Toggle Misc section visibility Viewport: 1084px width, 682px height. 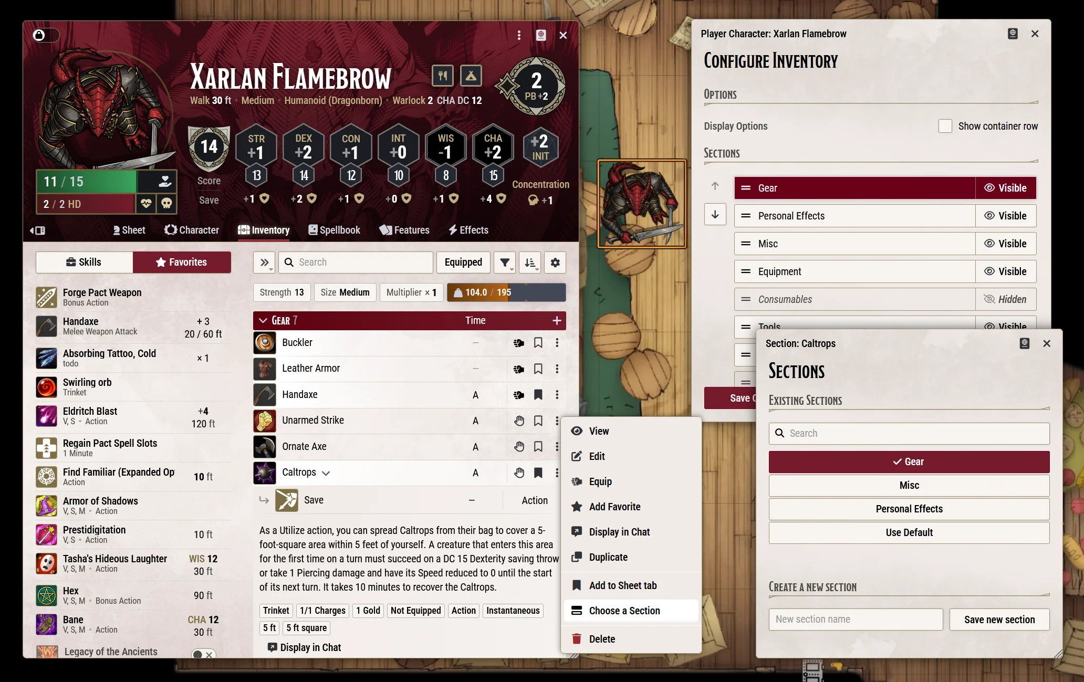pos(1005,244)
